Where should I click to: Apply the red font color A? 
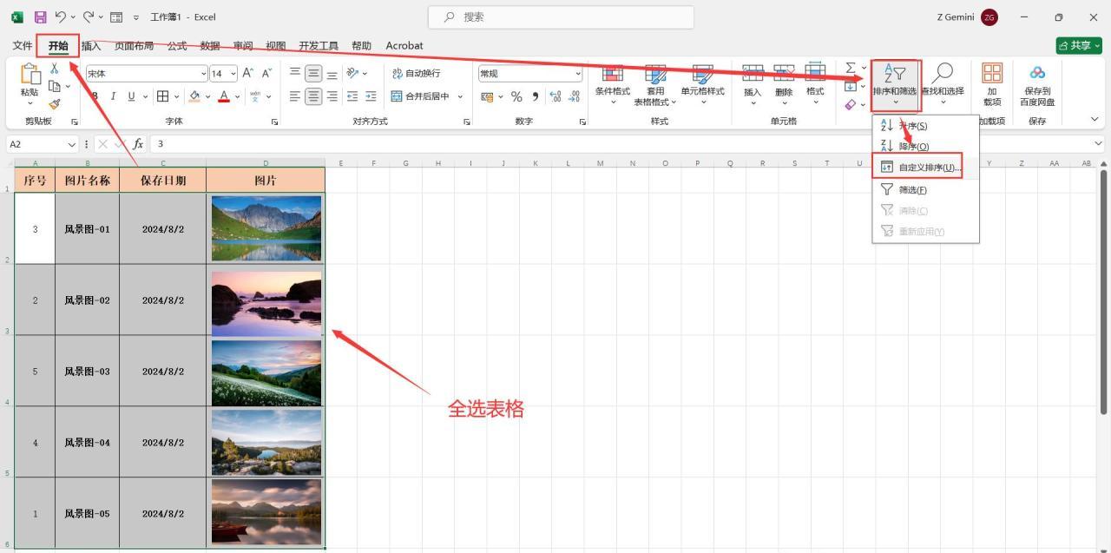coord(224,96)
